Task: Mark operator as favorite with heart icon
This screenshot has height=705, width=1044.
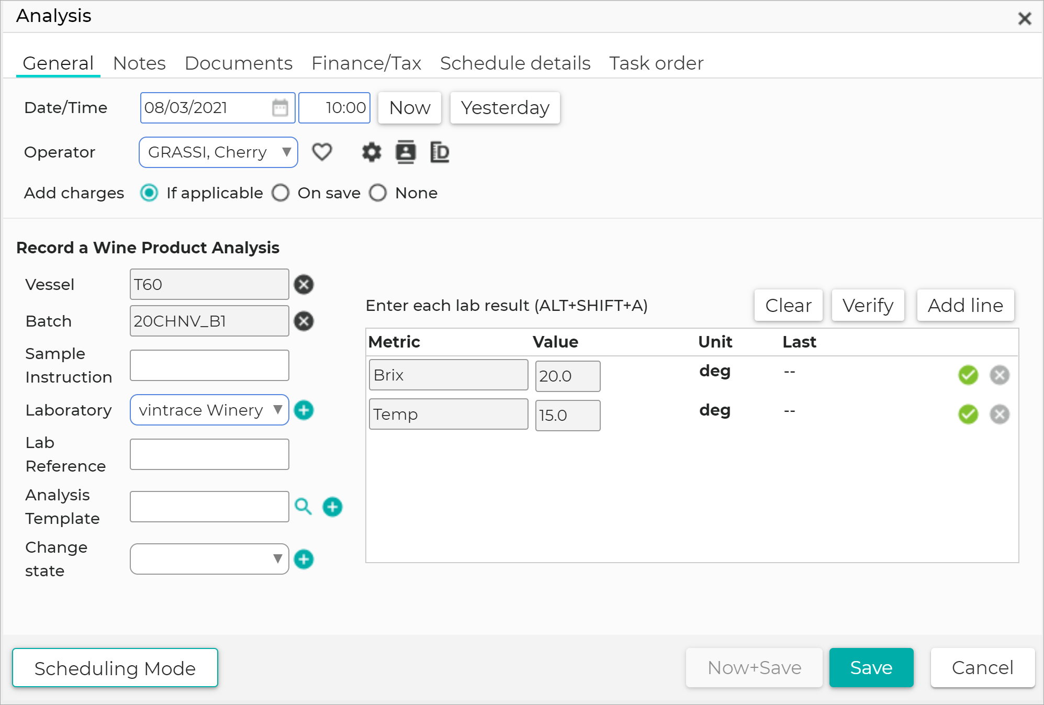Action: point(322,152)
